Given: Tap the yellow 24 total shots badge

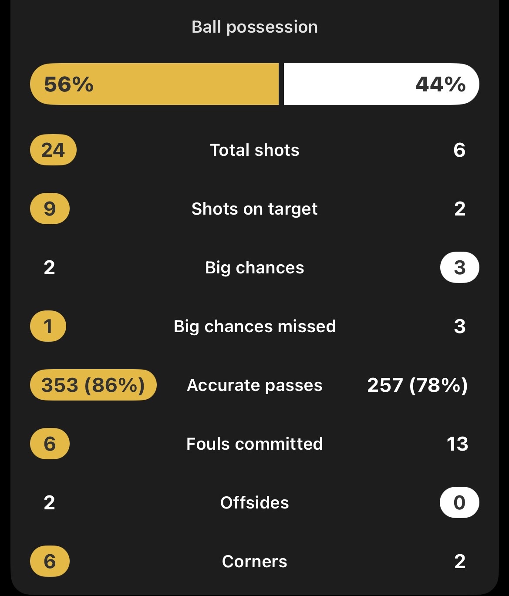Looking at the screenshot, I should tap(53, 150).
